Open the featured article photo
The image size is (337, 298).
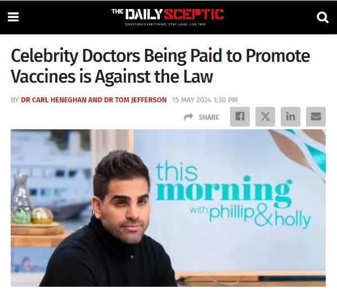[x=168, y=208]
